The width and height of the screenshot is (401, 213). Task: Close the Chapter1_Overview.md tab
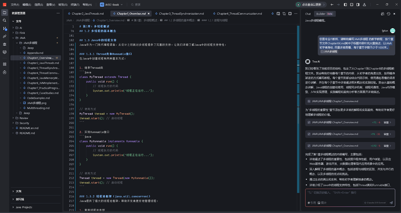[x=148, y=14]
